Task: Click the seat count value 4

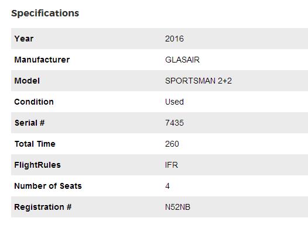Action: (167, 186)
